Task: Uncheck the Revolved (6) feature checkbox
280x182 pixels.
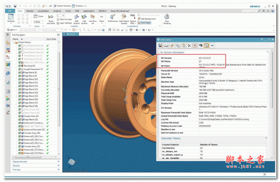Action: tap(20, 66)
